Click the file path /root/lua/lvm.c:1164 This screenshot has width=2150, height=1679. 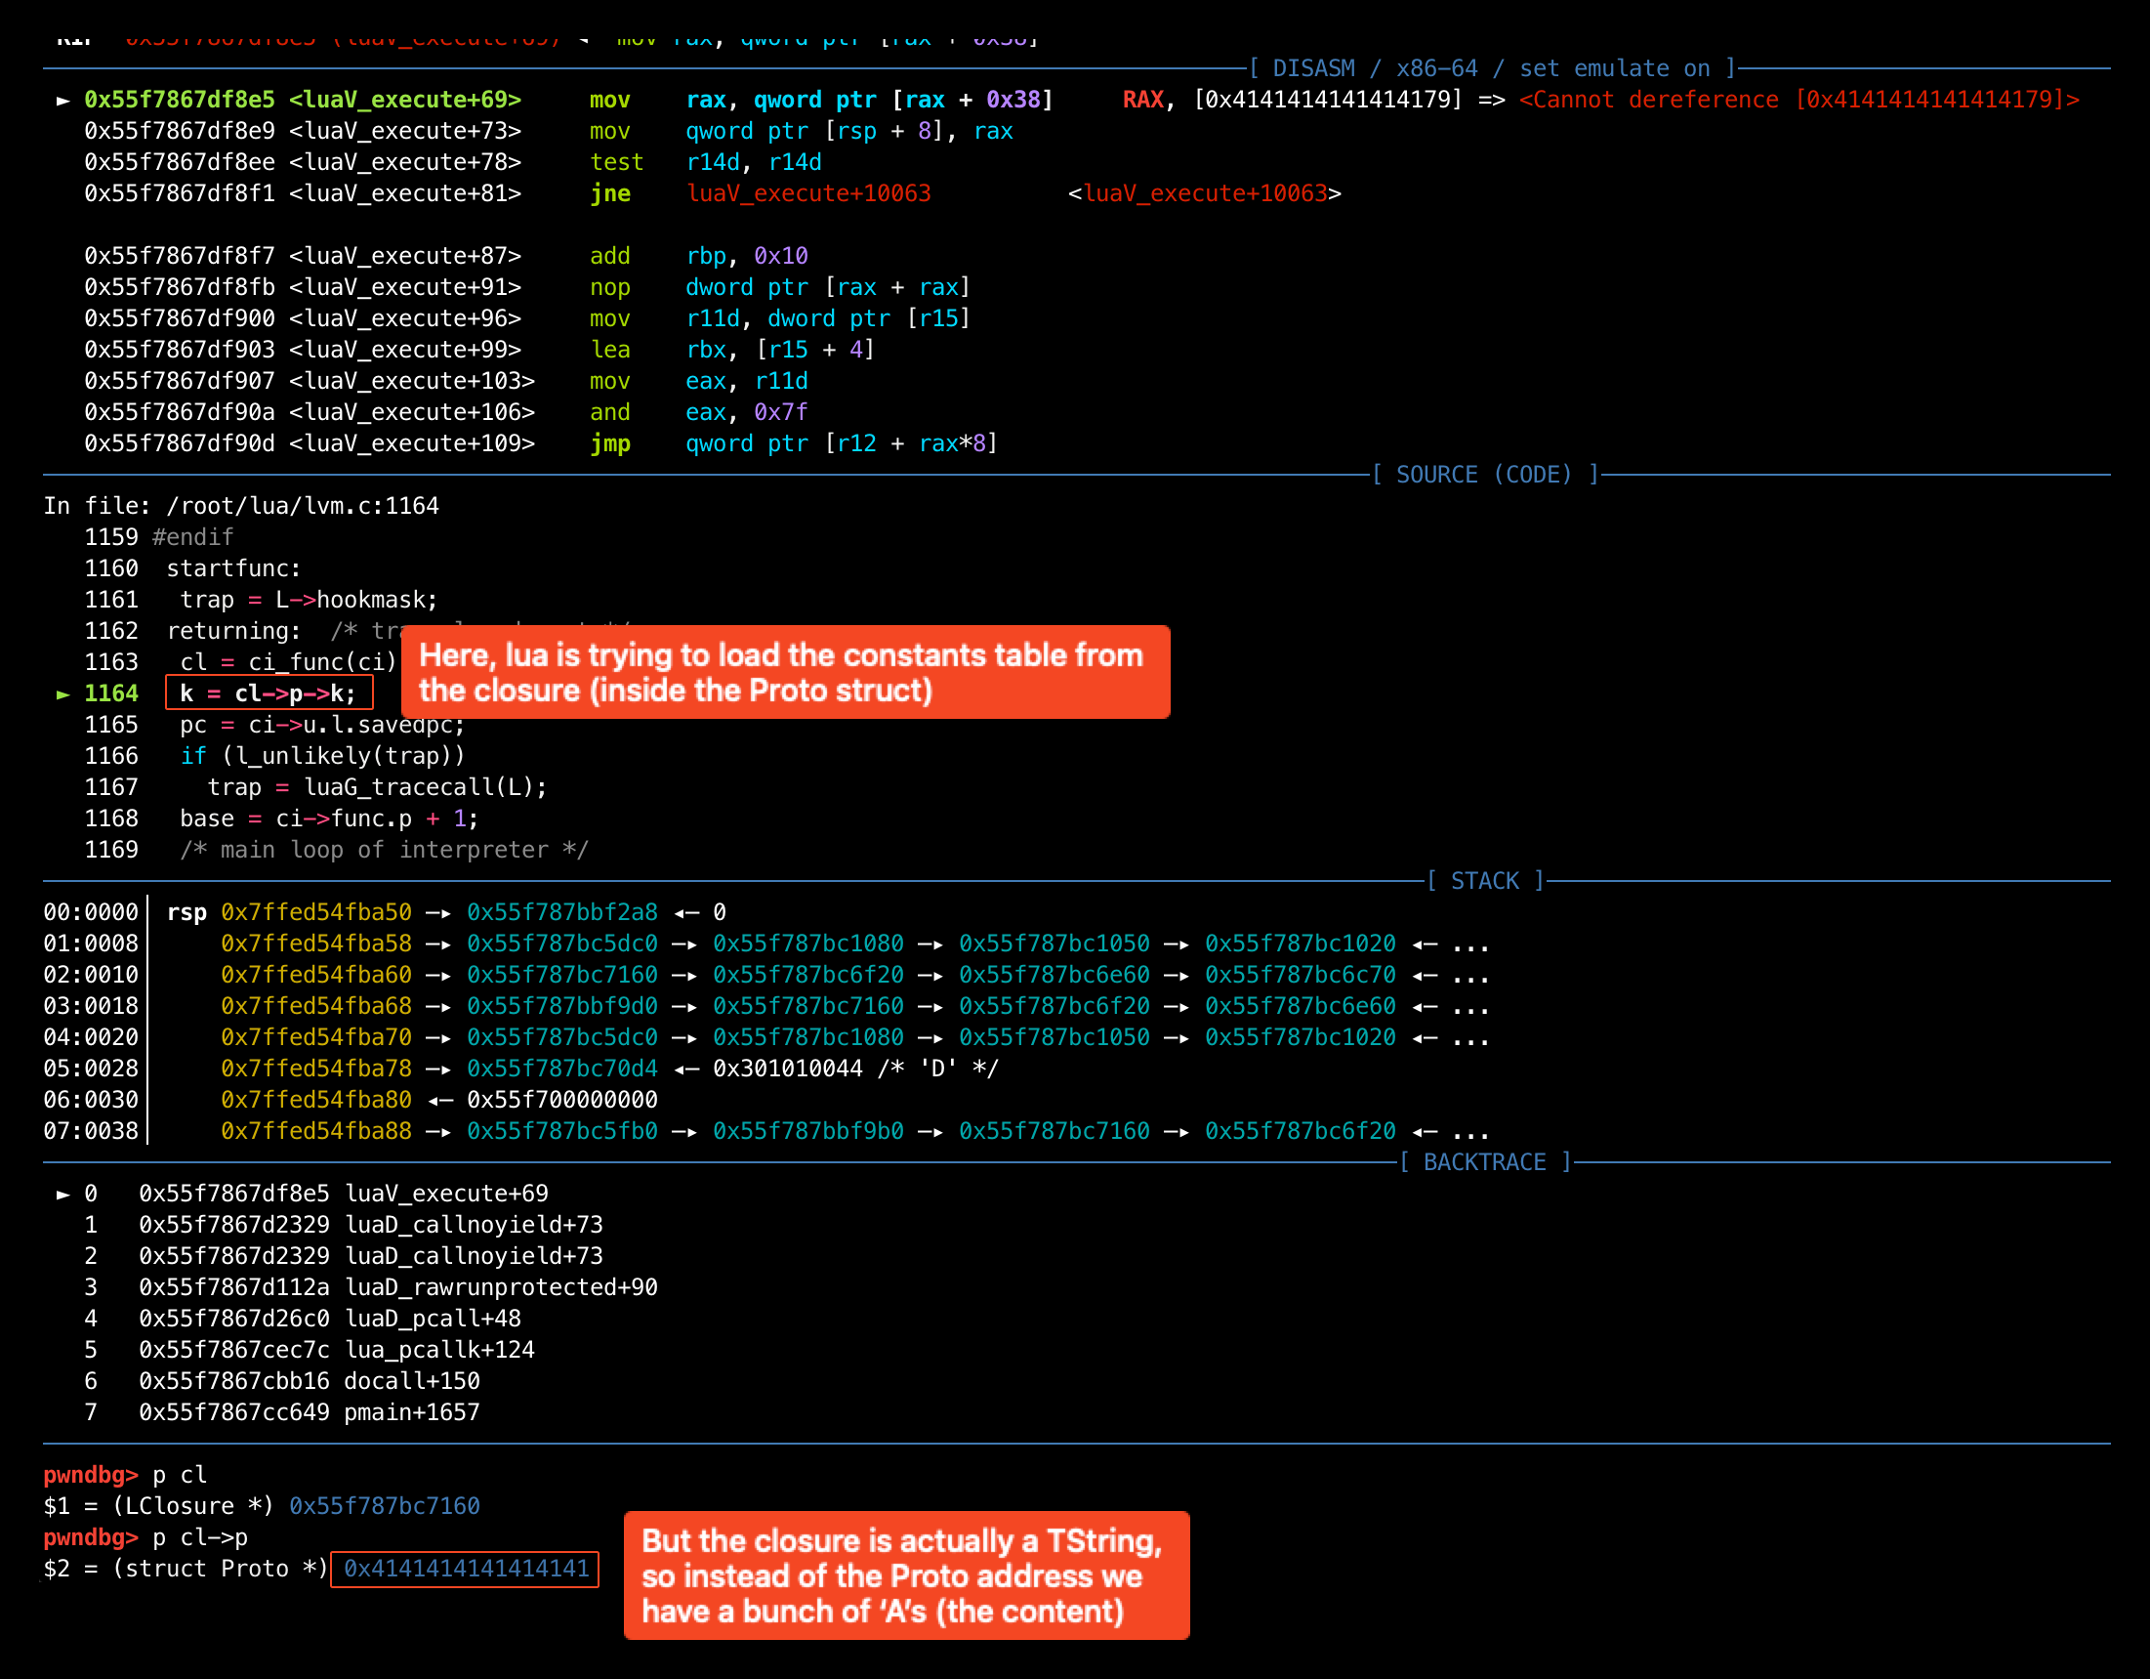click(302, 506)
